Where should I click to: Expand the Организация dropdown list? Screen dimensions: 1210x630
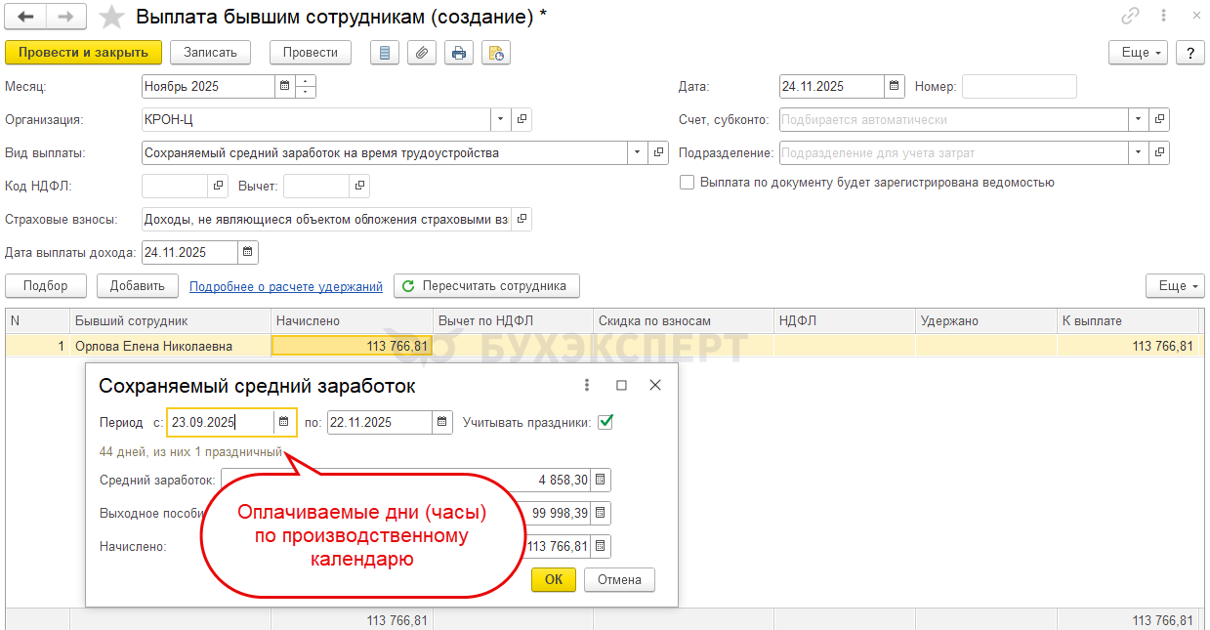pos(500,119)
